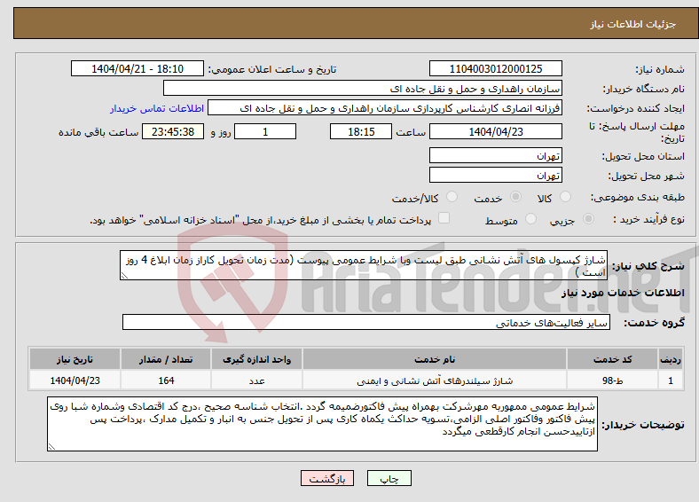Click the quantity cell 164

coord(166,380)
